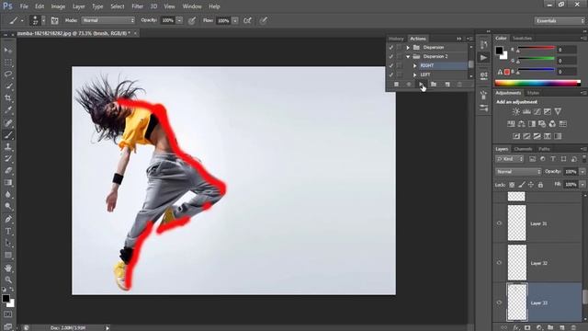Screen dimensions: 588x331
Task: Open layer blend mode Normal dropdown
Action: (x=518, y=172)
